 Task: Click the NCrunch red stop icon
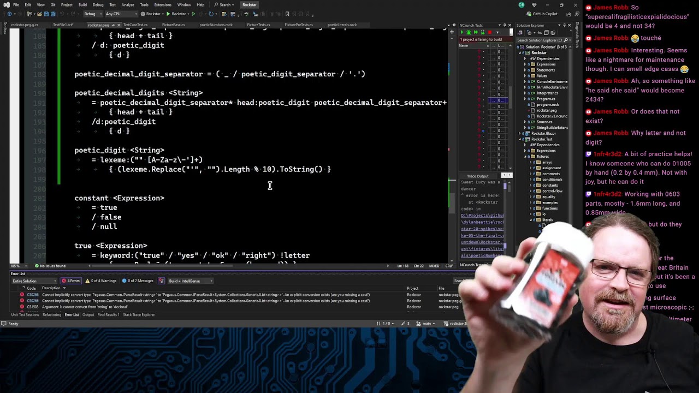[x=490, y=32]
